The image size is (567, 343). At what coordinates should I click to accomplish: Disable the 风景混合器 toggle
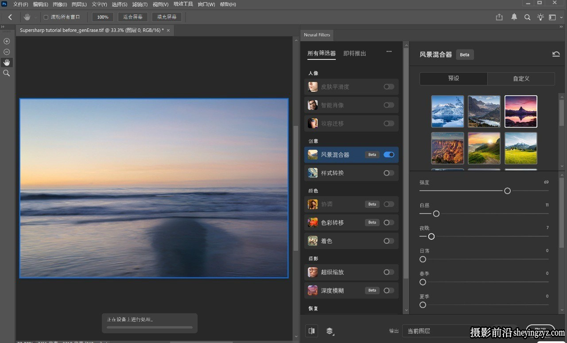389,155
